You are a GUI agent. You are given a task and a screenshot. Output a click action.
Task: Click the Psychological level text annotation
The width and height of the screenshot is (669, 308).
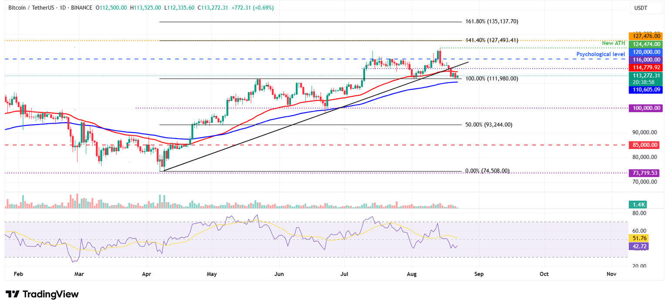[601, 54]
